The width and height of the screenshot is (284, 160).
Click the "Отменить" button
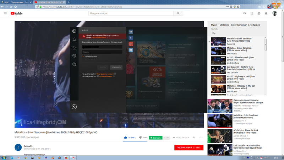click(116, 68)
